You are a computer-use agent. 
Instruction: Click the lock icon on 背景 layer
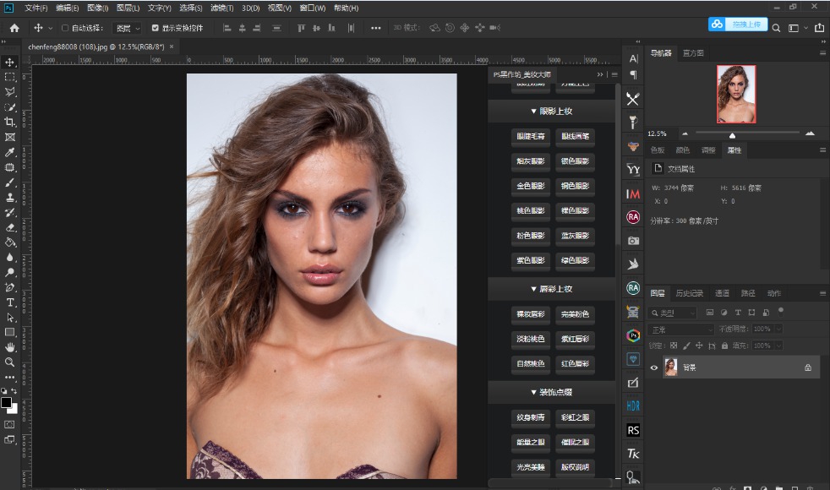(x=808, y=367)
